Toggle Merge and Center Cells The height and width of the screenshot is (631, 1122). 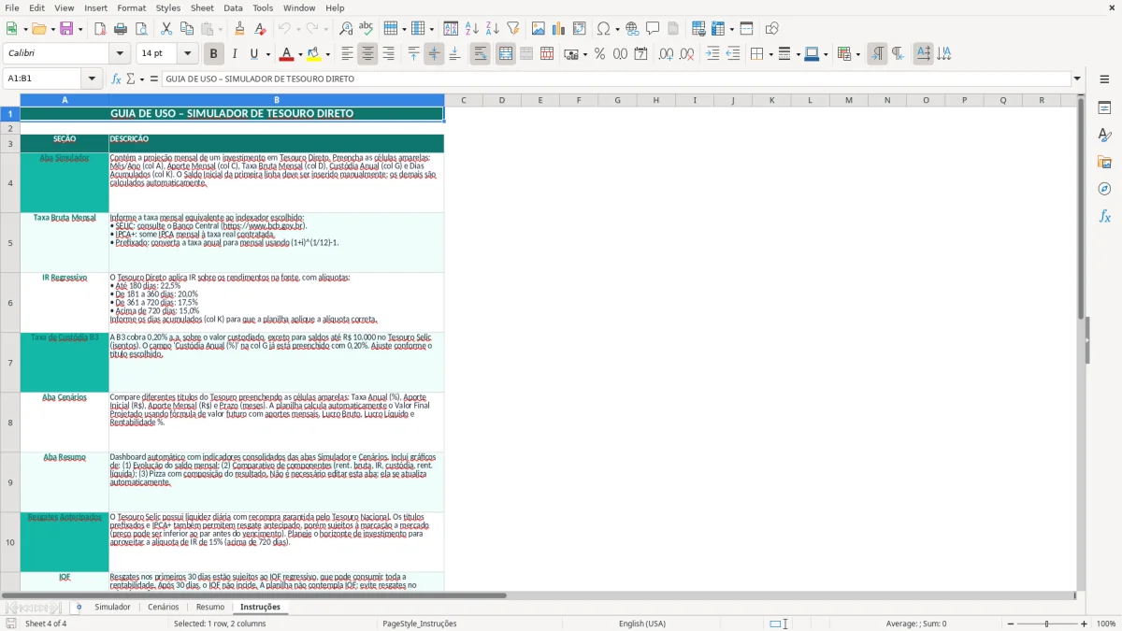506,54
